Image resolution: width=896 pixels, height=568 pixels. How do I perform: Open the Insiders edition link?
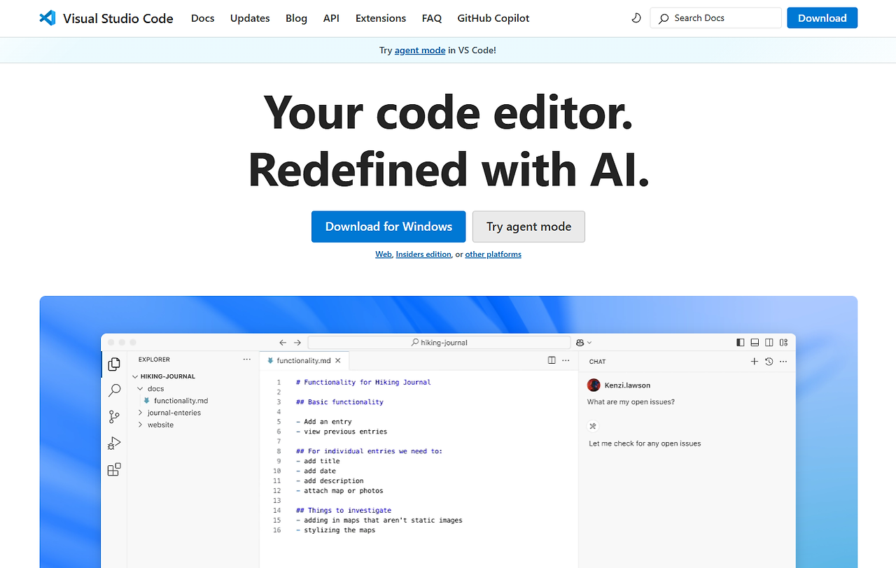coord(423,255)
